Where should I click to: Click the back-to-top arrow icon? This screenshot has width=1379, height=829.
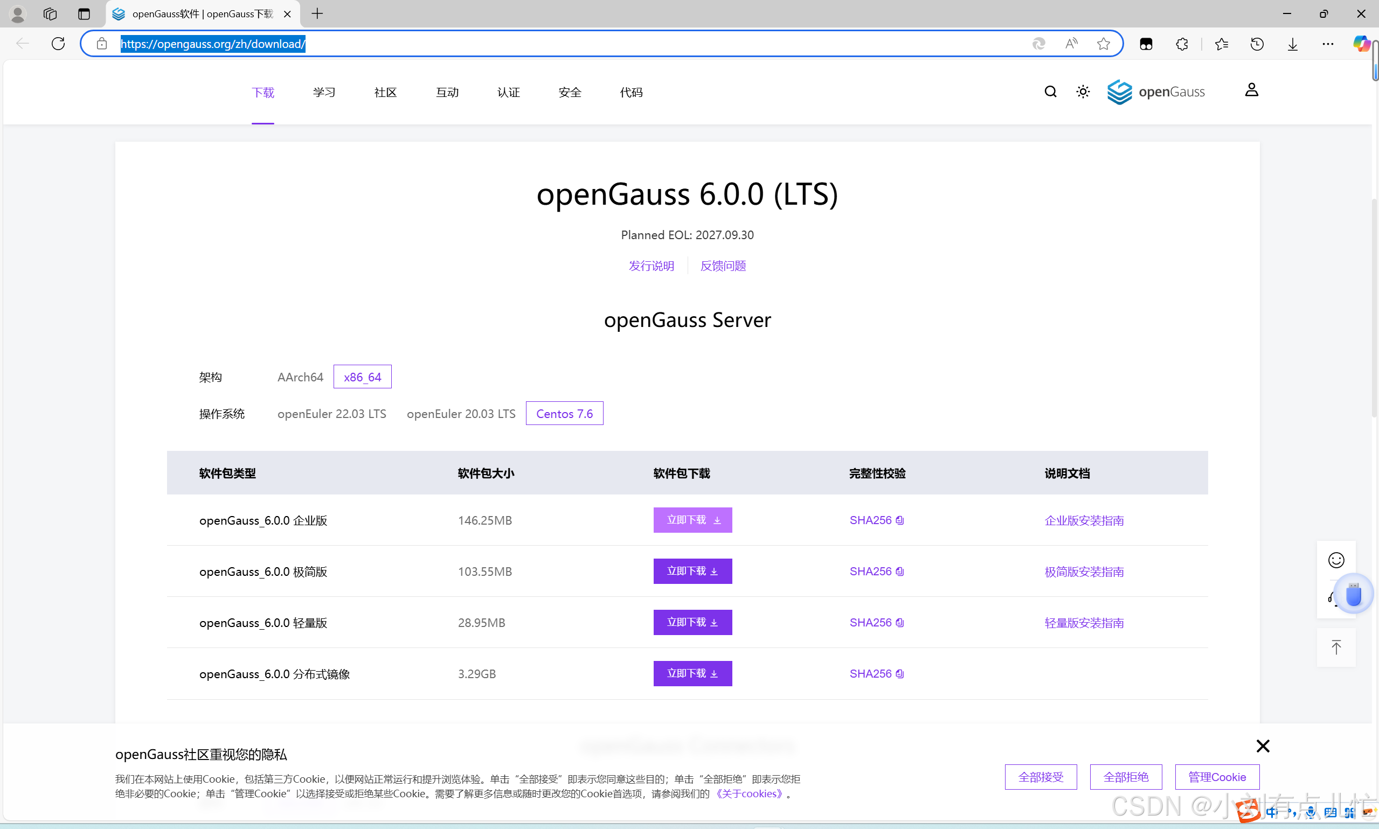pyautogui.click(x=1336, y=647)
